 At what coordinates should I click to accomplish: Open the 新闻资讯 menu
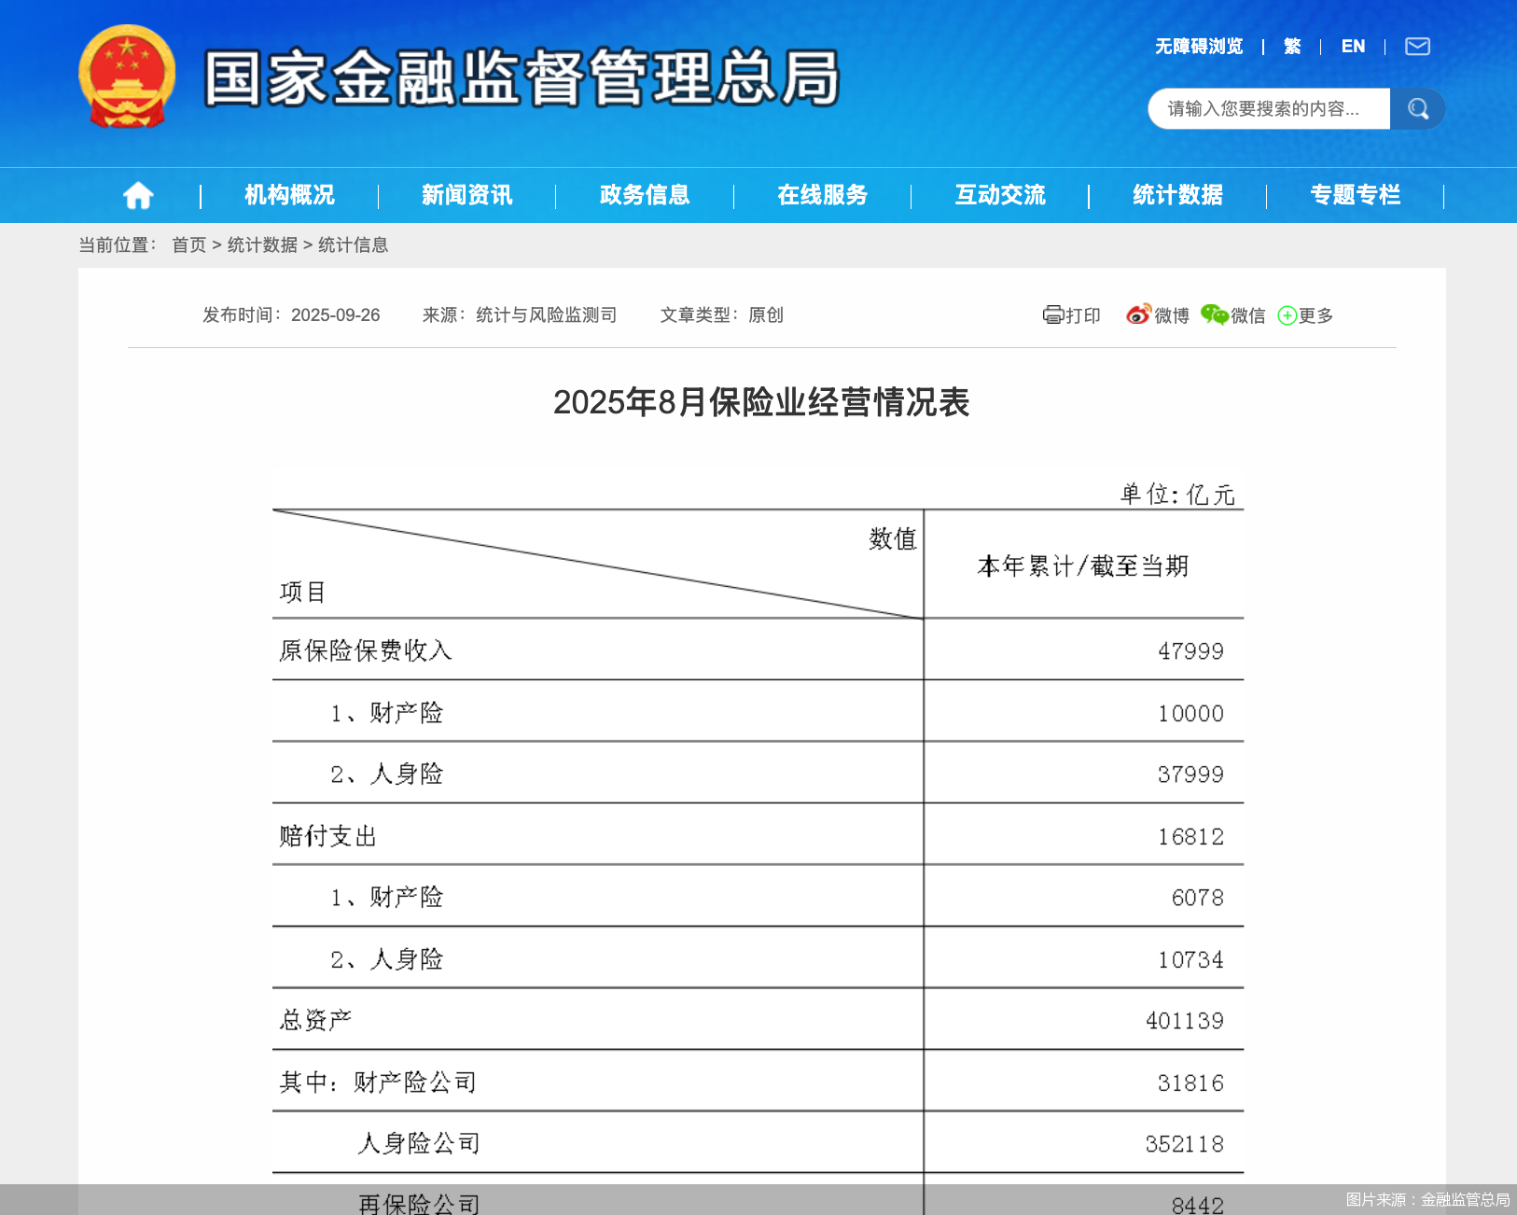pos(466,195)
